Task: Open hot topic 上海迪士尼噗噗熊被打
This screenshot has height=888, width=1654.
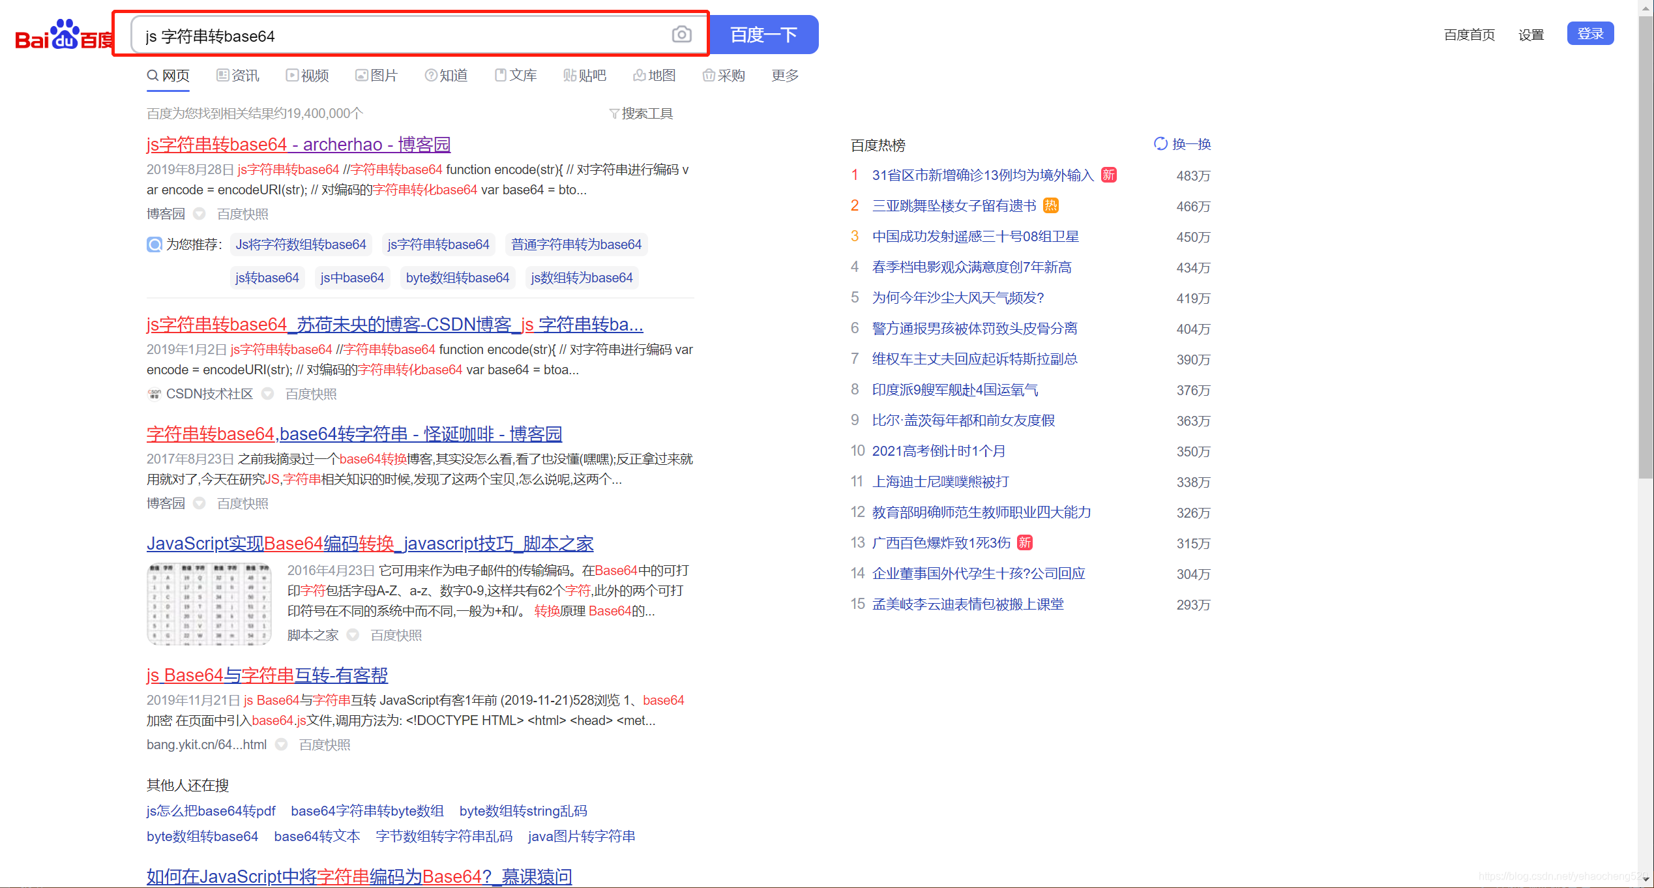Action: coord(941,481)
